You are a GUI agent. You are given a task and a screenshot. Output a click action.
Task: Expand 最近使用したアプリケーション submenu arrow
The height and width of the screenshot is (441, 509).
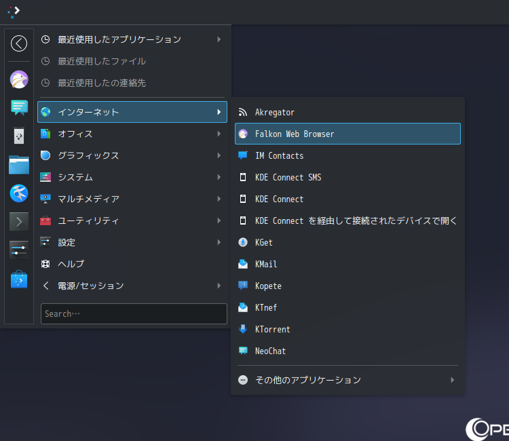[219, 39]
